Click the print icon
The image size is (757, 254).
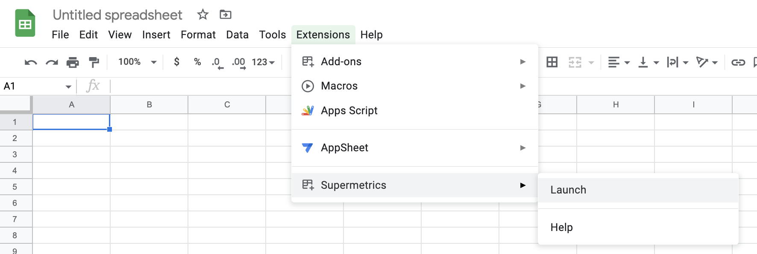[73, 63]
